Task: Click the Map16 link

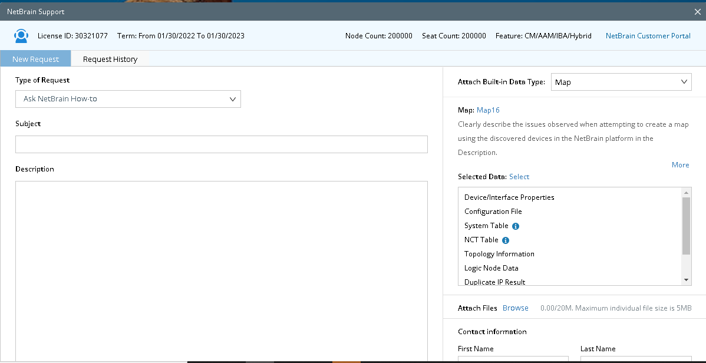Action: click(488, 110)
